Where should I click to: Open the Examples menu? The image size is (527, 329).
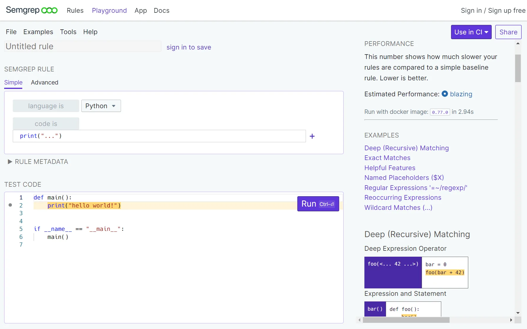pos(38,32)
